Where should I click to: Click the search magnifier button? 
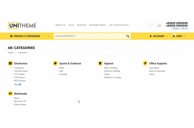(128, 36)
